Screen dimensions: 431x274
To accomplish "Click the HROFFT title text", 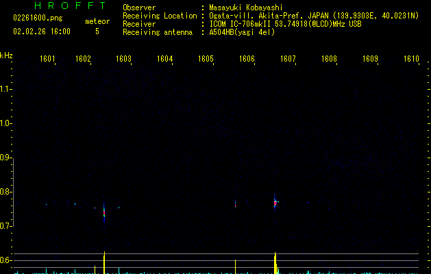I will [x=71, y=5].
